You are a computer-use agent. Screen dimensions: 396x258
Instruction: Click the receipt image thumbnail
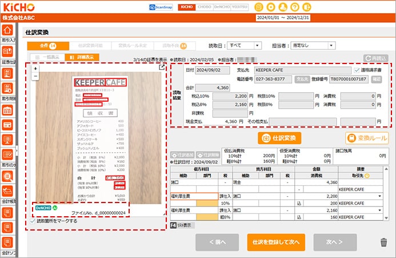pyautogui.click(x=99, y=138)
